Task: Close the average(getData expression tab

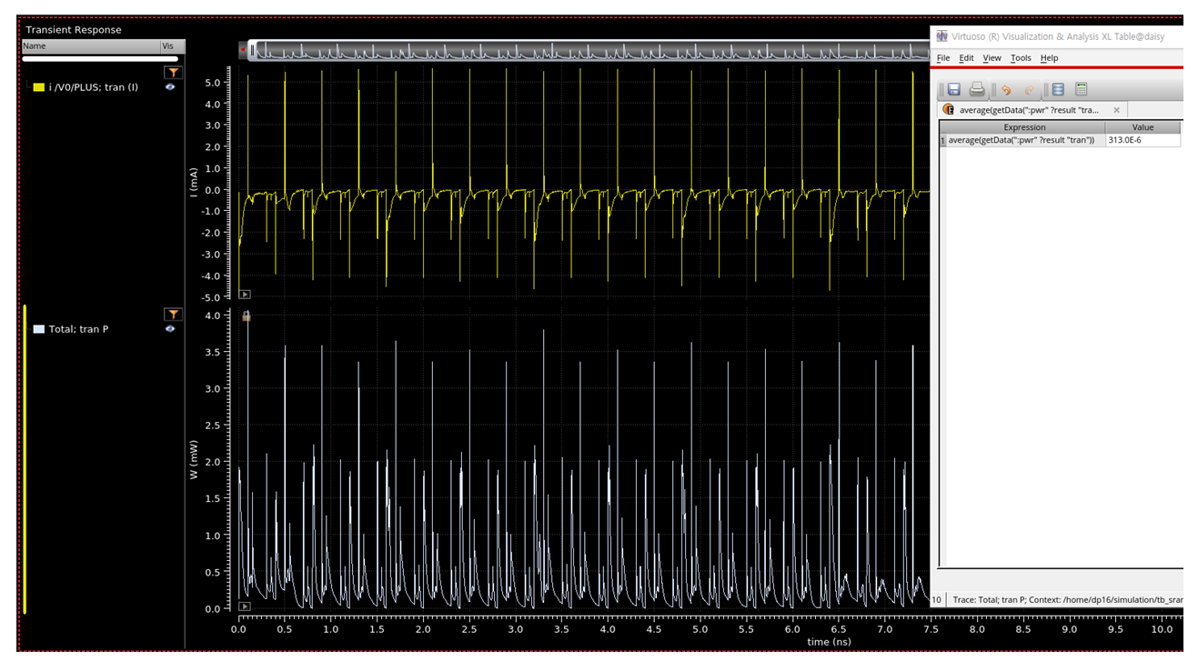Action: point(1116,110)
